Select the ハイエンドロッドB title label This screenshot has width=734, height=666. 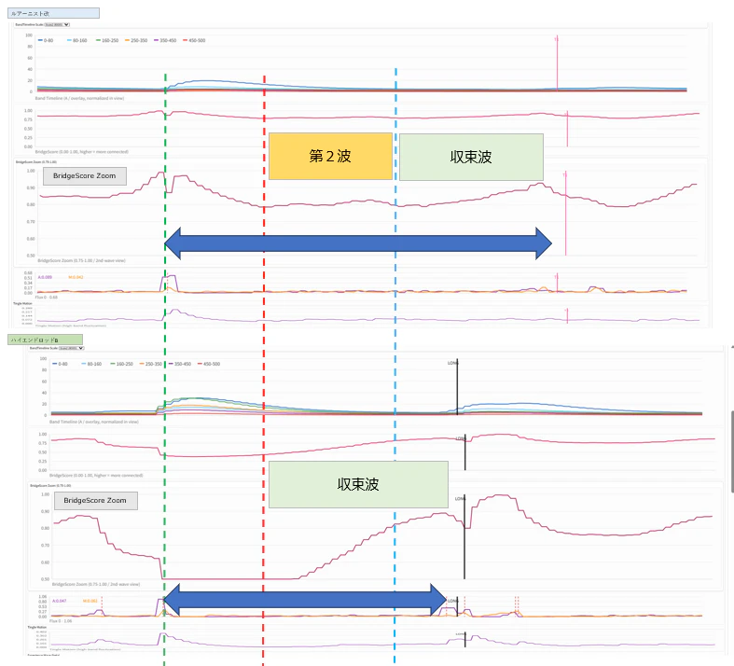click(x=46, y=340)
